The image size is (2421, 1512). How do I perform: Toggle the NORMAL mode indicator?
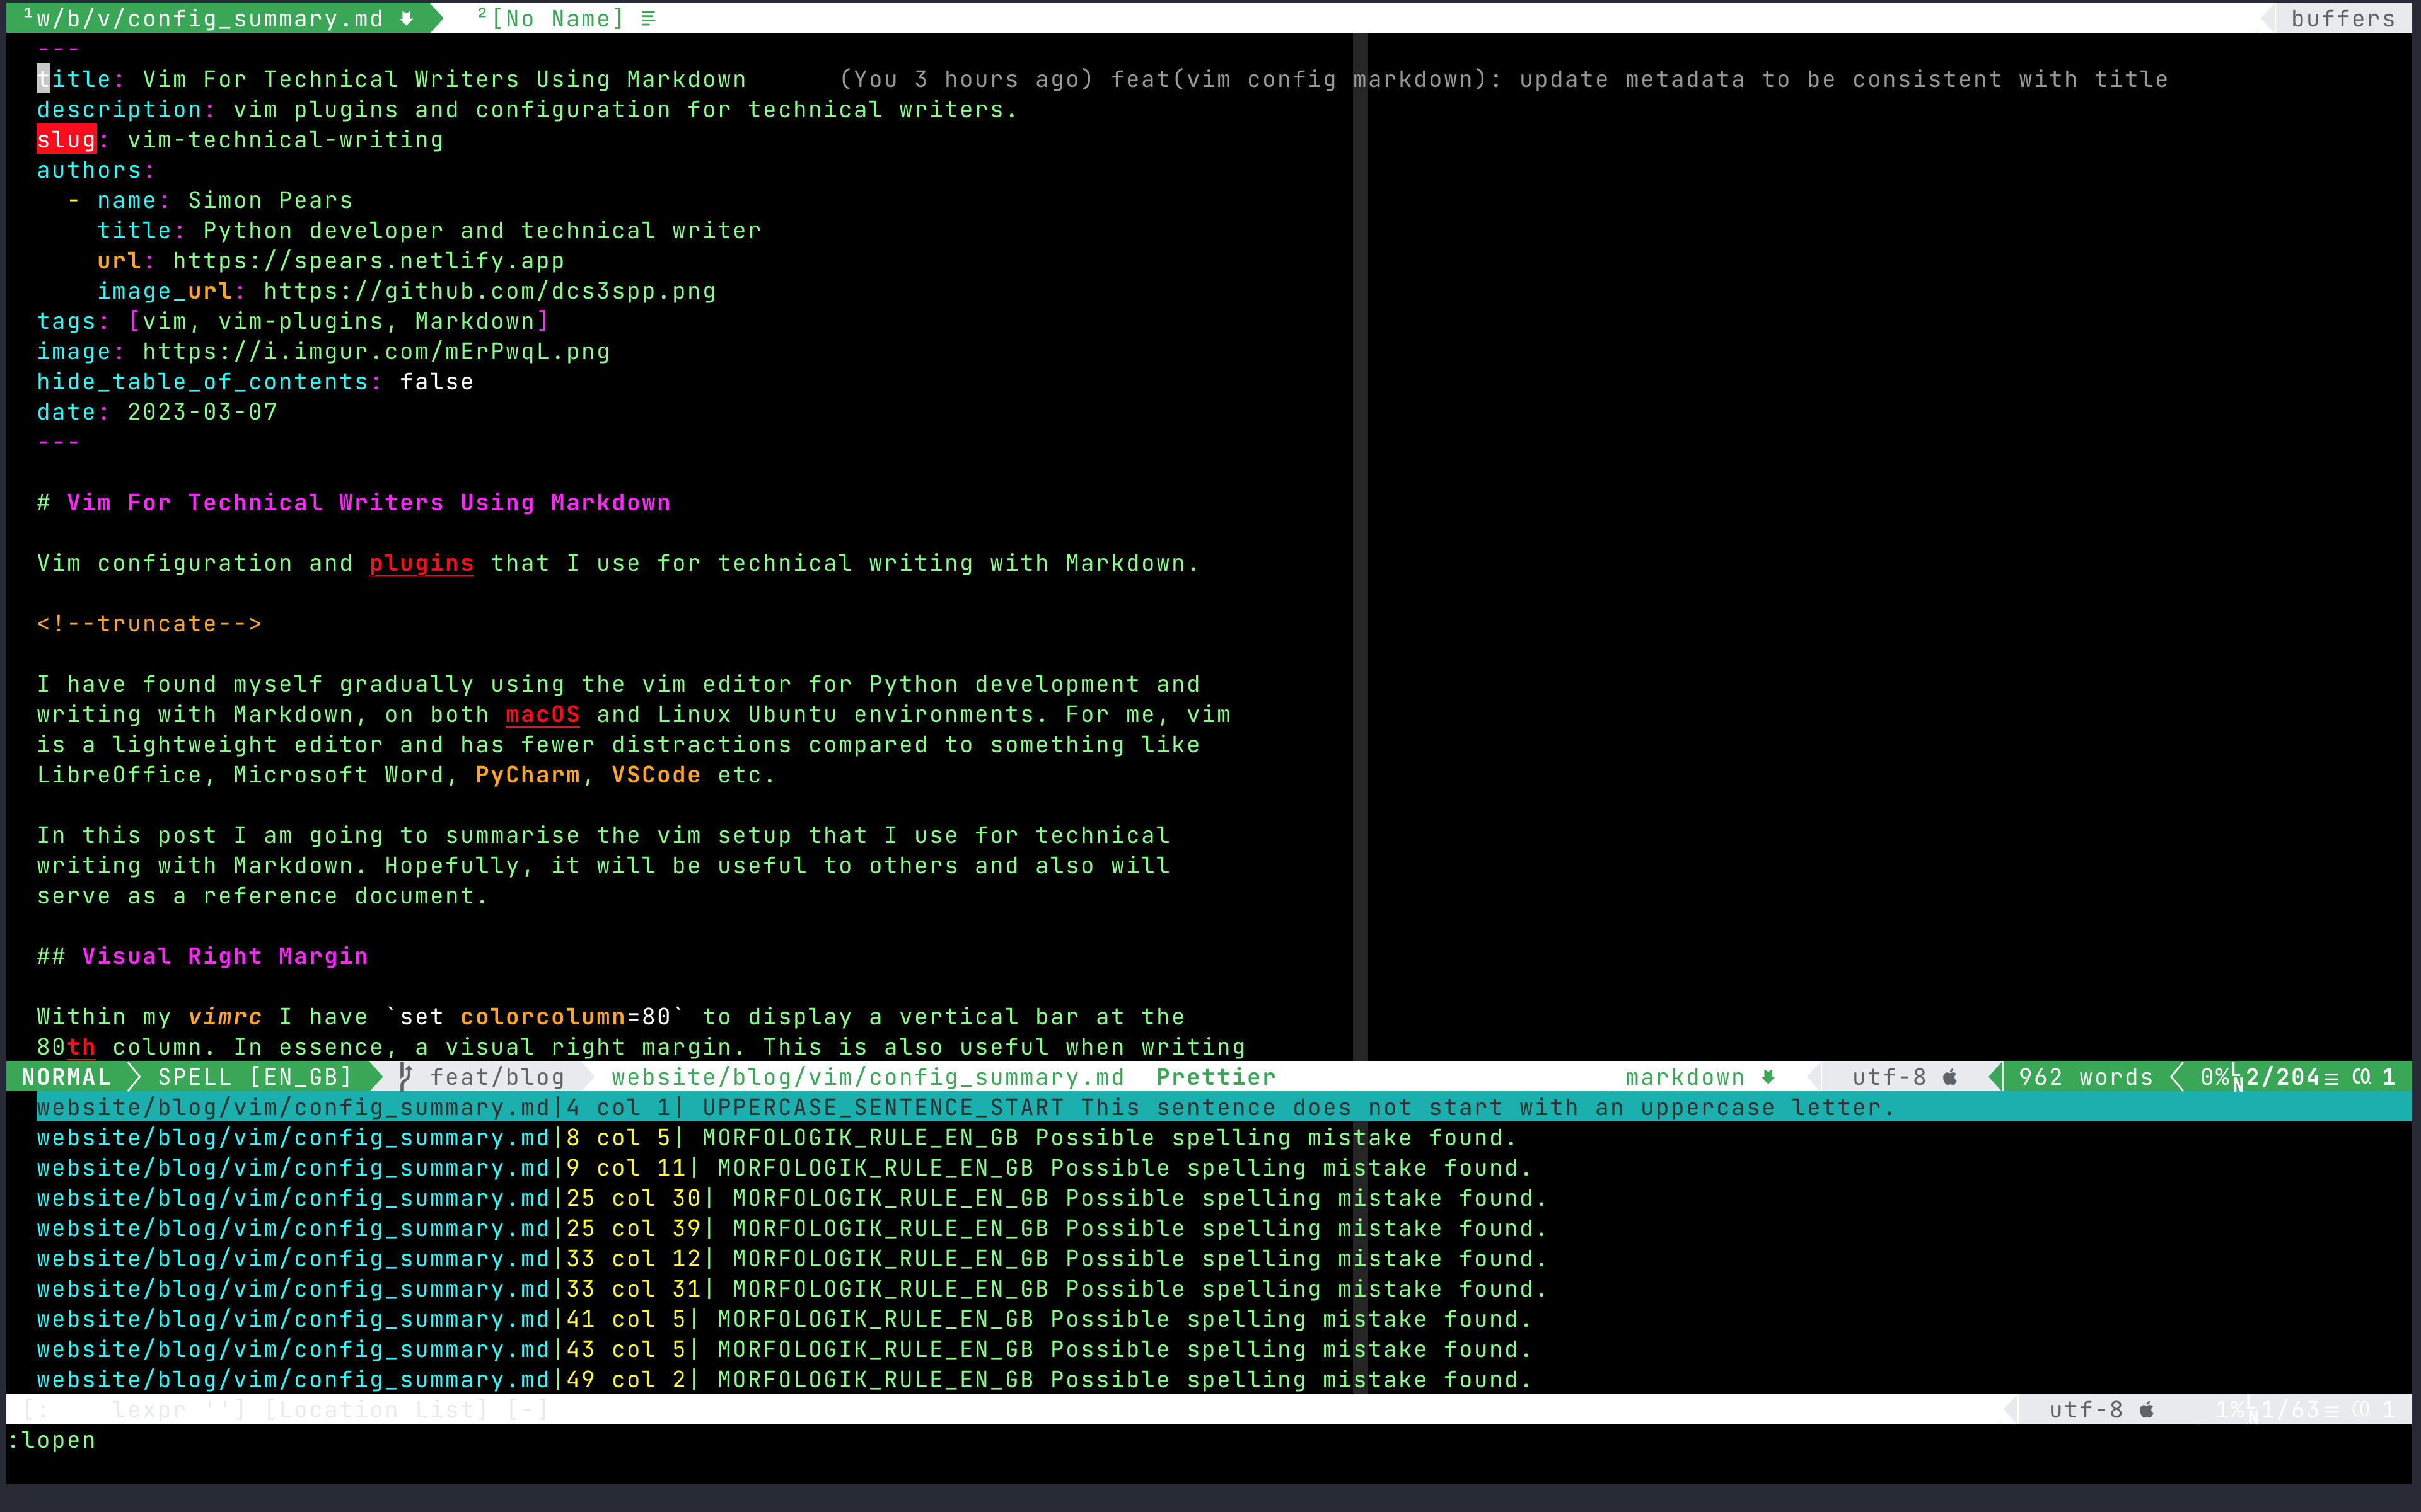point(65,1077)
